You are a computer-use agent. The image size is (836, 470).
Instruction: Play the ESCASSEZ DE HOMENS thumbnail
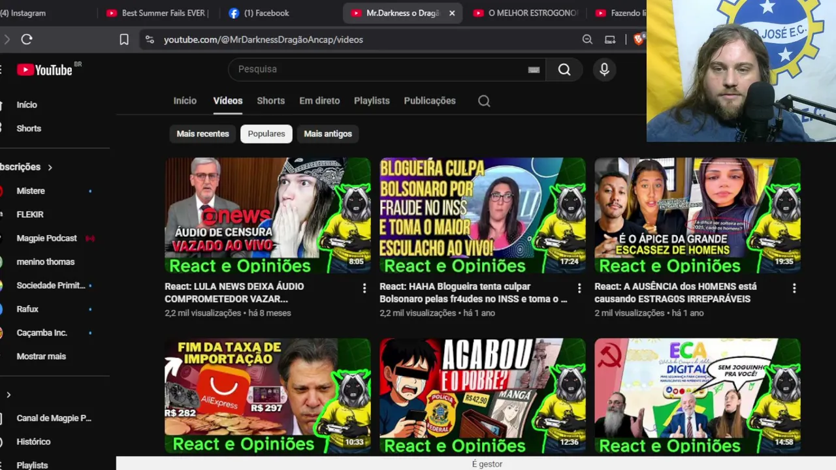(698, 215)
